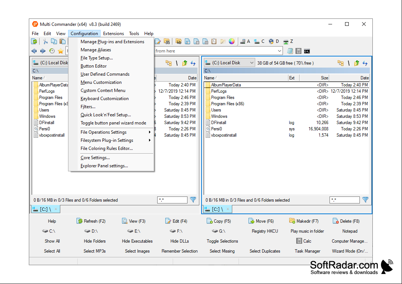Click the parent folder up icon in right panel
This screenshot has height=284, width=402.
[x=357, y=63]
